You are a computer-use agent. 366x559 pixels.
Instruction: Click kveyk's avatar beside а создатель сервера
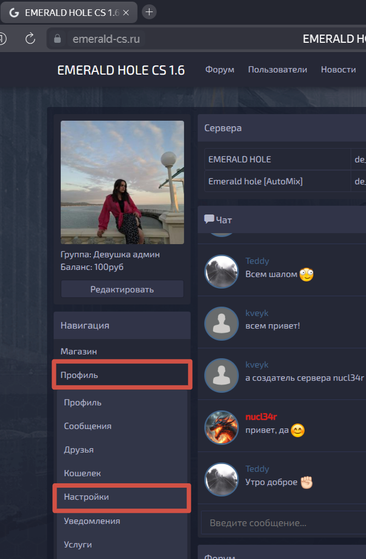[x=221, y=375]
